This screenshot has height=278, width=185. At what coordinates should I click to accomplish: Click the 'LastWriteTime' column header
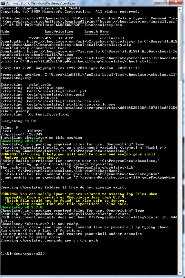(x=59, y=32)
